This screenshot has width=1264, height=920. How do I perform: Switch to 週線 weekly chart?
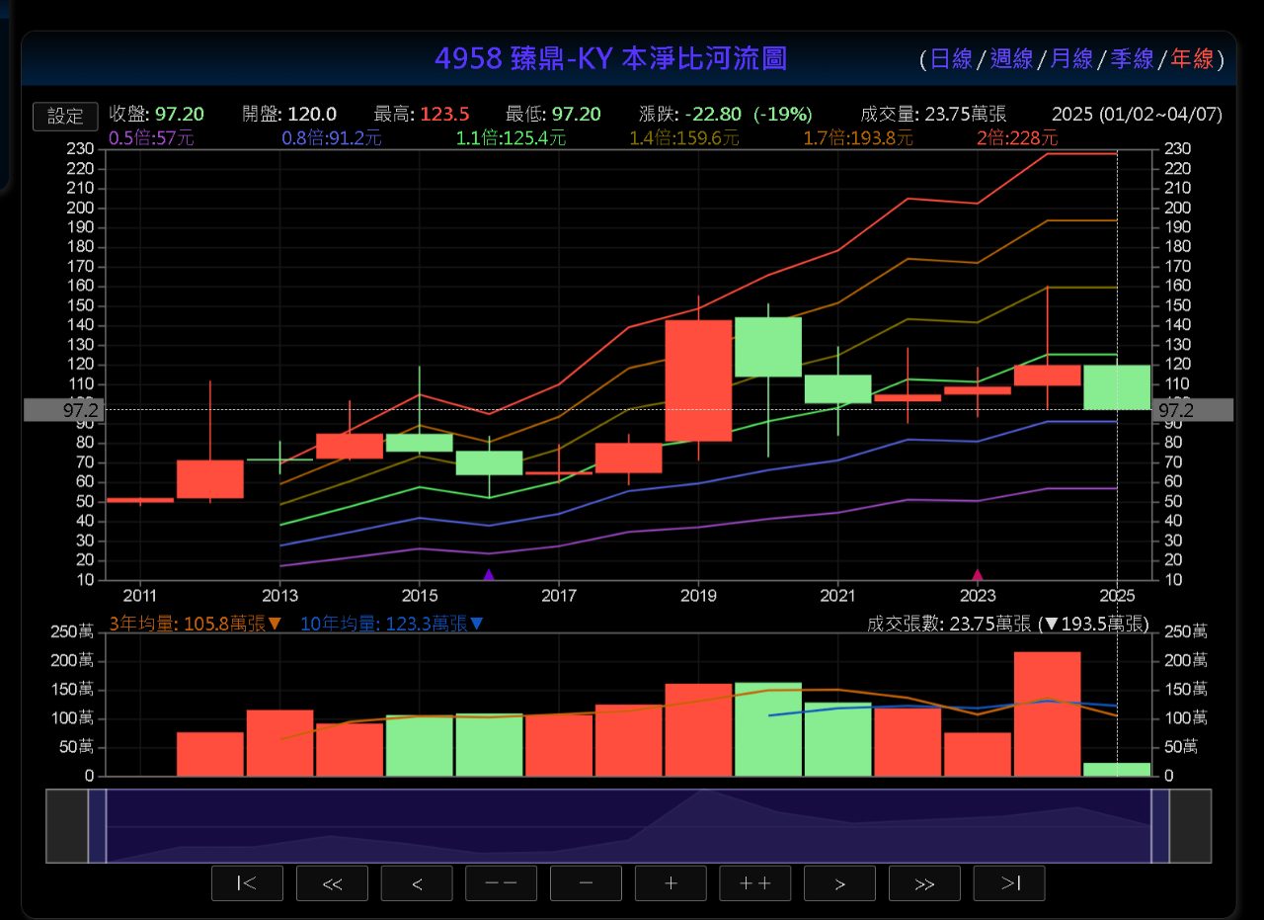pos(1011,59)
